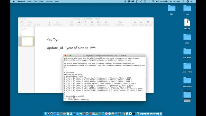Click the Collaborate button in Keynote

[x=120, y=23]
